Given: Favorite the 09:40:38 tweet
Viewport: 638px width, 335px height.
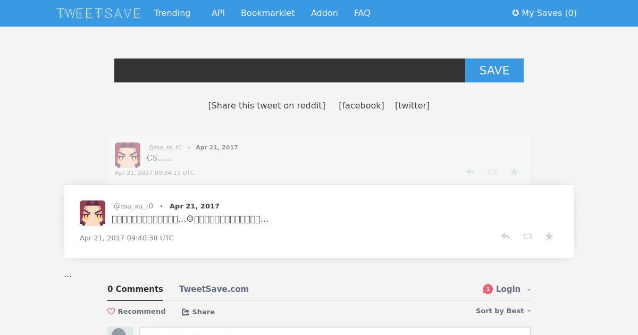Looking at the screenshot, I should [549, 236].
